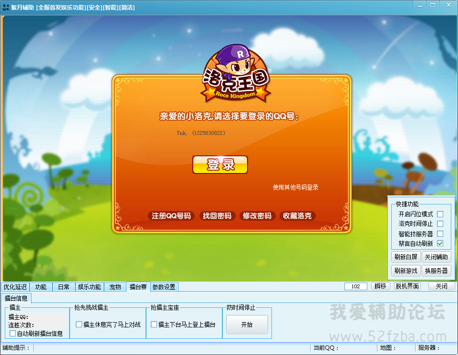Viewport: 458px width, 355px height.
Task: Switch to 功能 tab
Action: coord(41,287)
